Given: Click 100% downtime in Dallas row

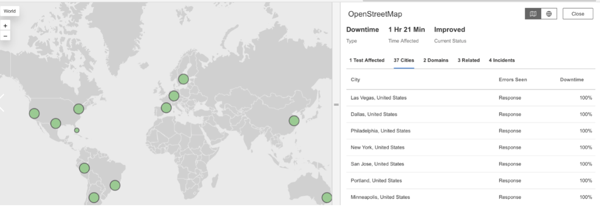Looking at the screenshot, I should click(x=586, y=114).
